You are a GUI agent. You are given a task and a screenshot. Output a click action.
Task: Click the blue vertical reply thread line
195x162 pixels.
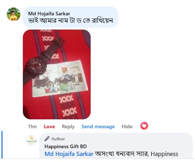coord(2,145)
